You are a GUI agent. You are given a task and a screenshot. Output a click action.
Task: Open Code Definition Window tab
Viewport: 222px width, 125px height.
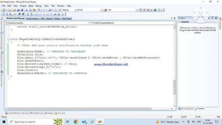(17, 113)
